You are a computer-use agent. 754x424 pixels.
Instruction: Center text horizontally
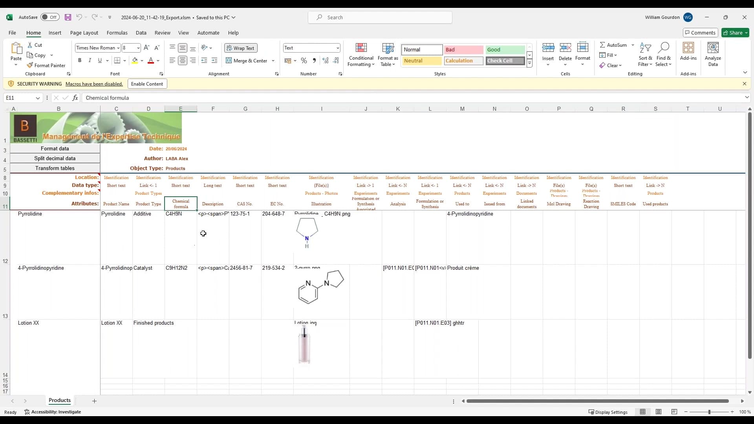183,60
